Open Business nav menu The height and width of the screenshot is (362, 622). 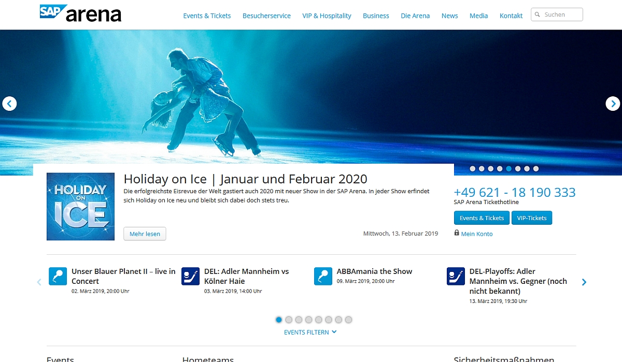[376, 16]
